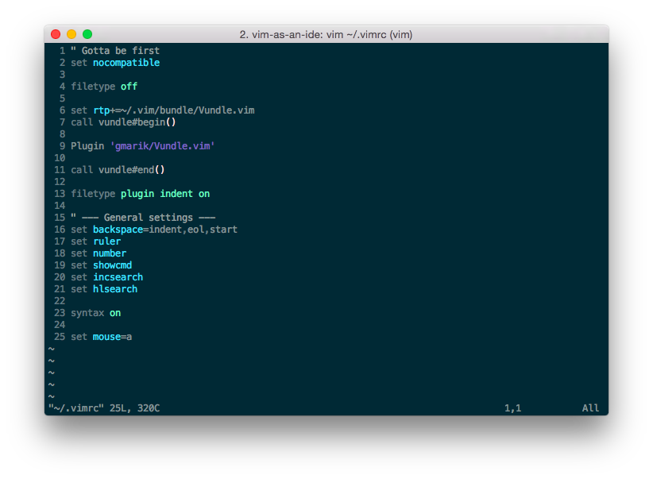653x479 pixels.
Task: Place cursor on 'ruler' option
Action: coord(107,241)
